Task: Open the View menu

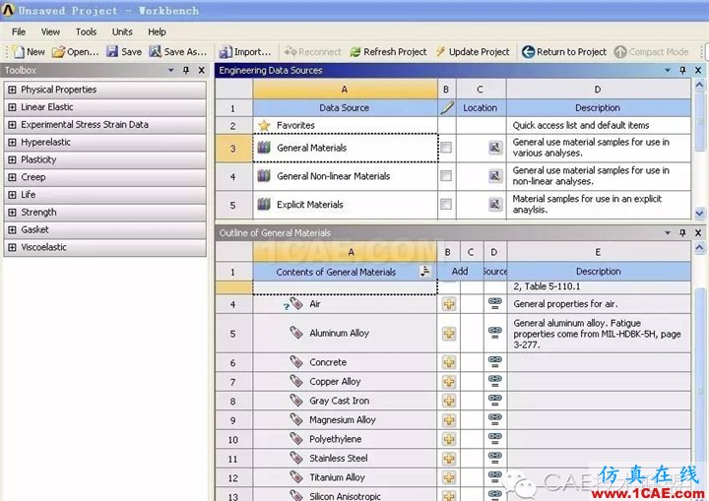Action: coord(50,31)
